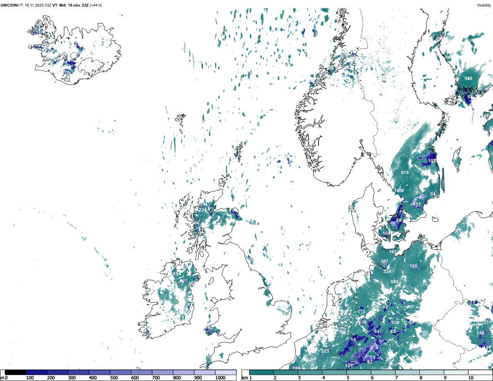
Task: Click the '157' visibility value
Action: [417, 205]
